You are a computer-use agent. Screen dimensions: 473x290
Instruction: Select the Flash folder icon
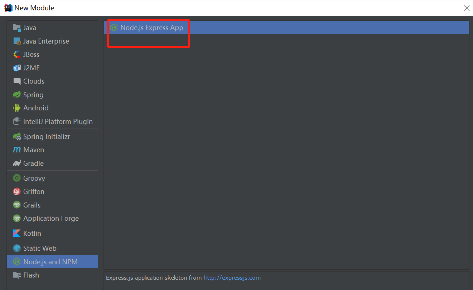[x=17, y=275]
